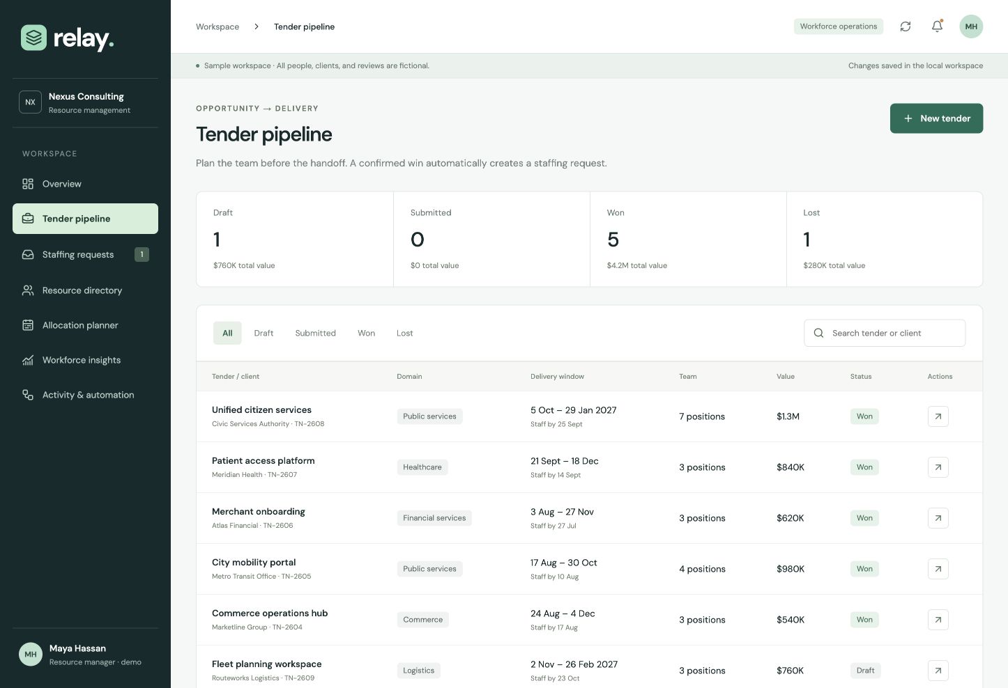Switch to the Submitted filter tab
The width and height of the screenshot is (1008, 688).
[x=315, y=333]
